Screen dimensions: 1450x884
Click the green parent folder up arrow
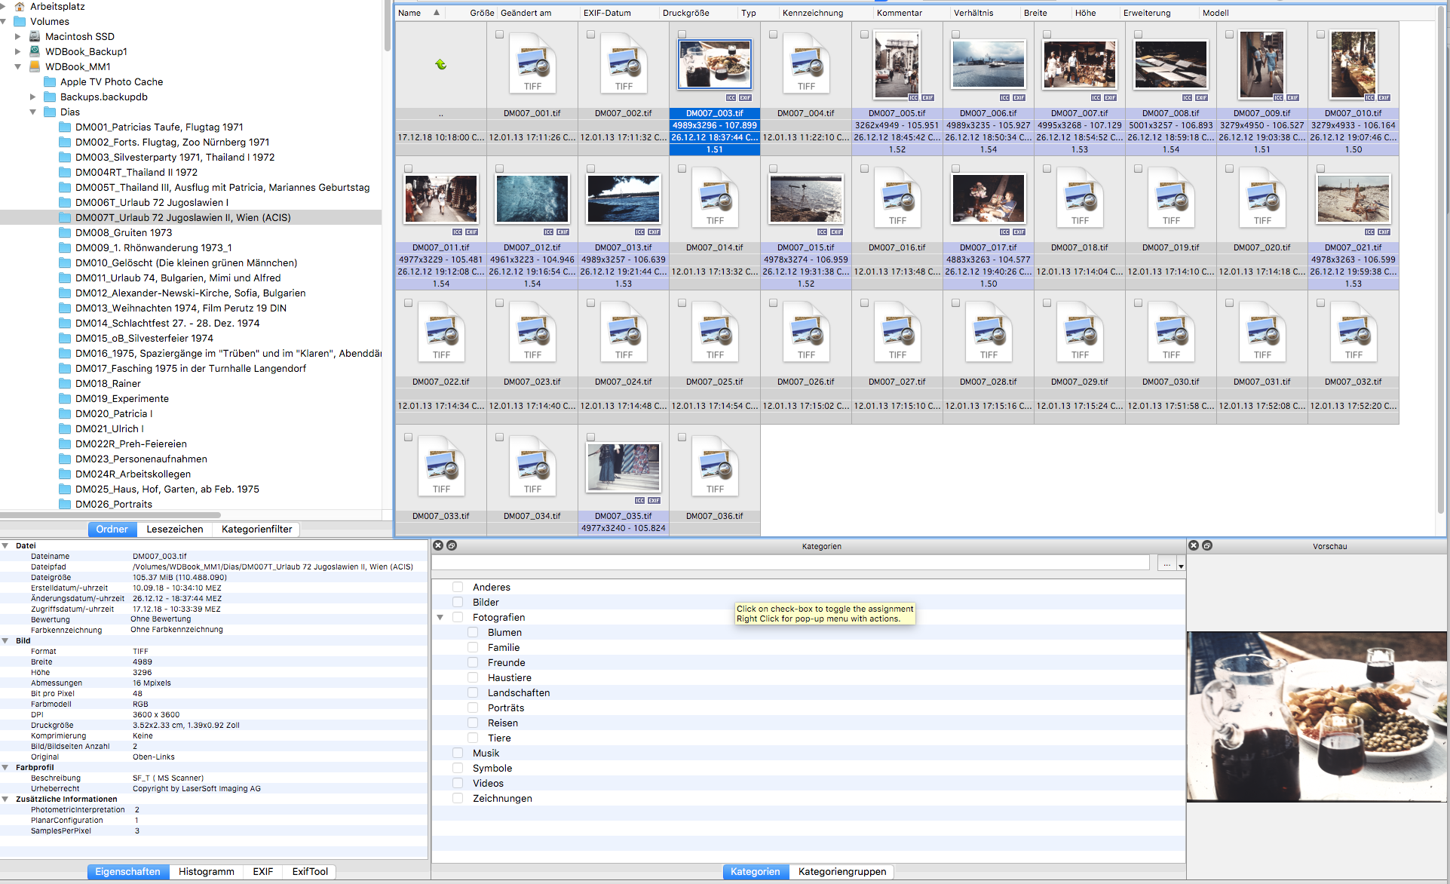pyautogui.click(x=441, y=65)
